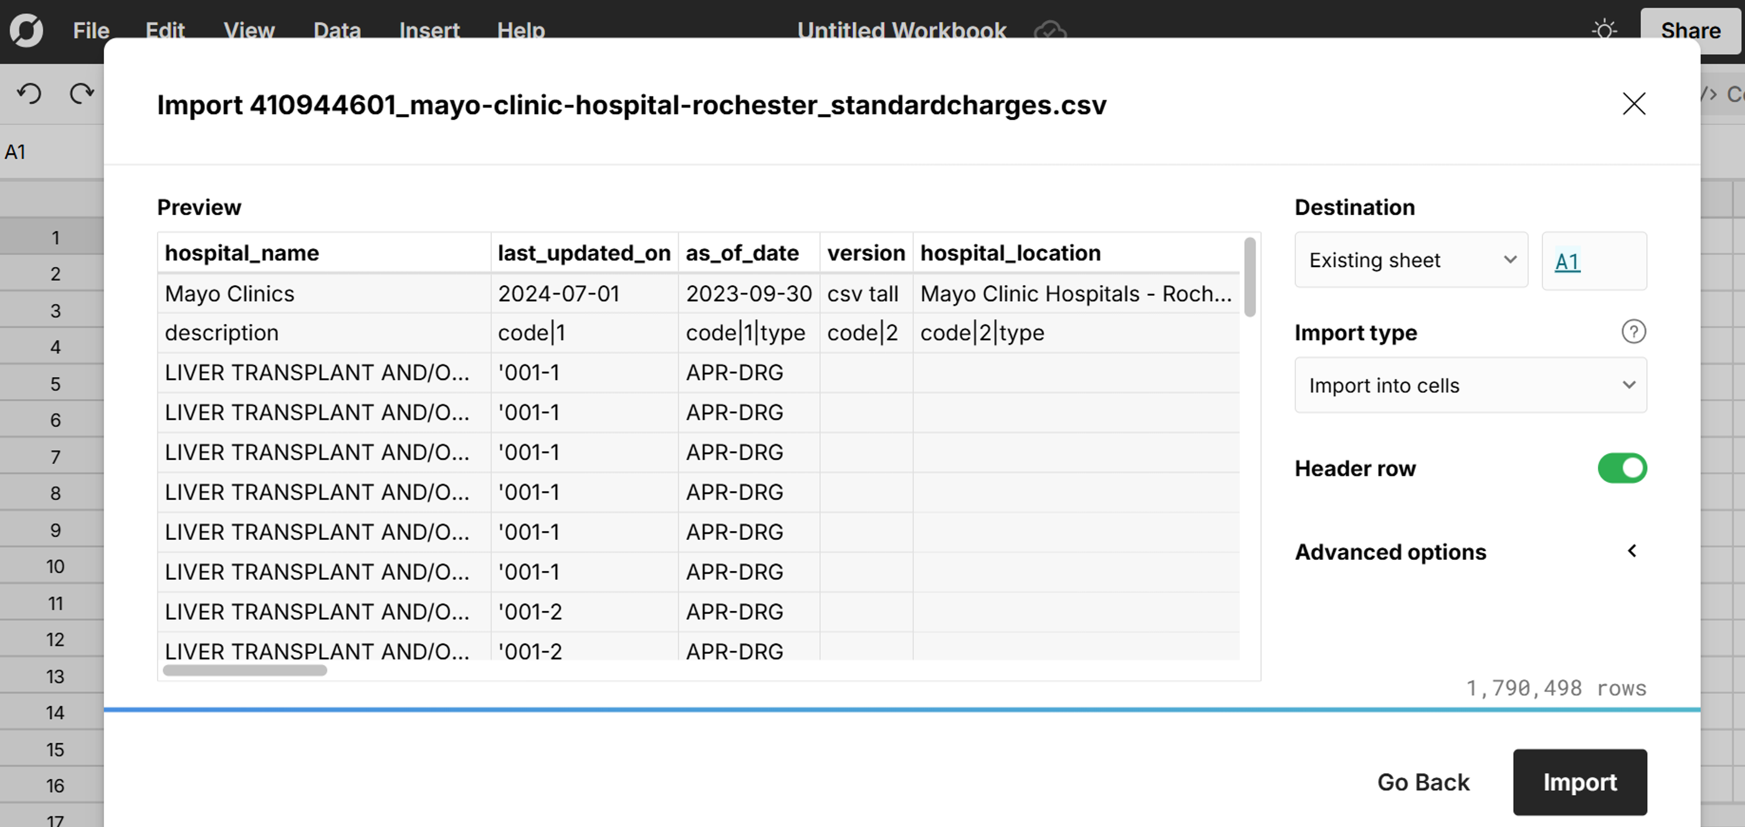This screenshot has height=827, width=1745.
Task: Click the 1,790,498 rows count text
Action: (1556, 688)
